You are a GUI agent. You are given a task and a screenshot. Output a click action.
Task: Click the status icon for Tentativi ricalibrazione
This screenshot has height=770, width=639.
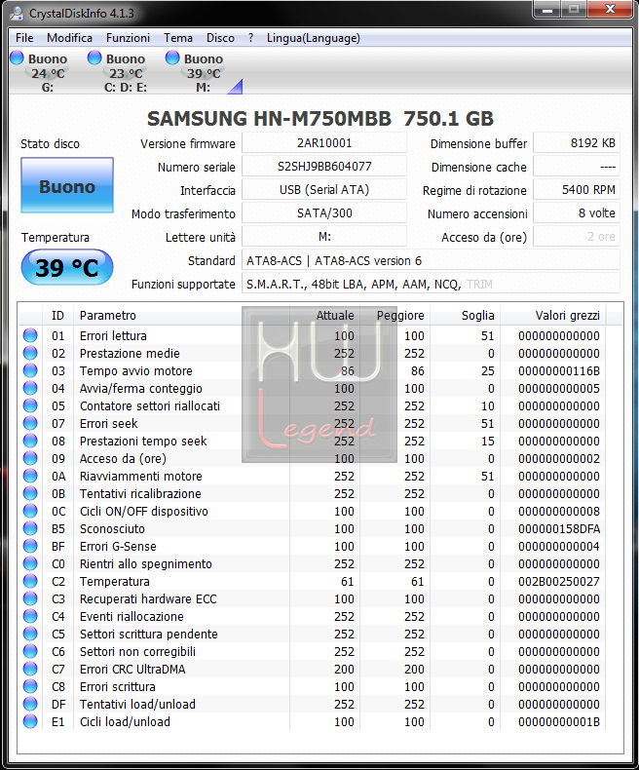pyautogui.click(x=30, y=493)
